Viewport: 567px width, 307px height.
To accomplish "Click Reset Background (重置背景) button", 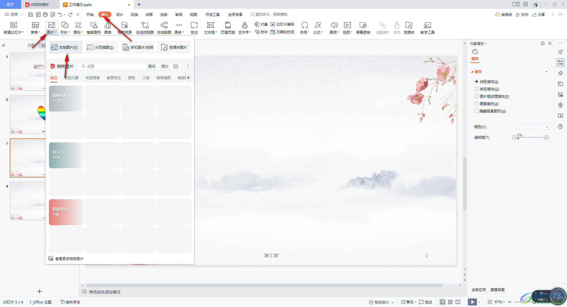I will pyautogui.click(x=498, y=290).
